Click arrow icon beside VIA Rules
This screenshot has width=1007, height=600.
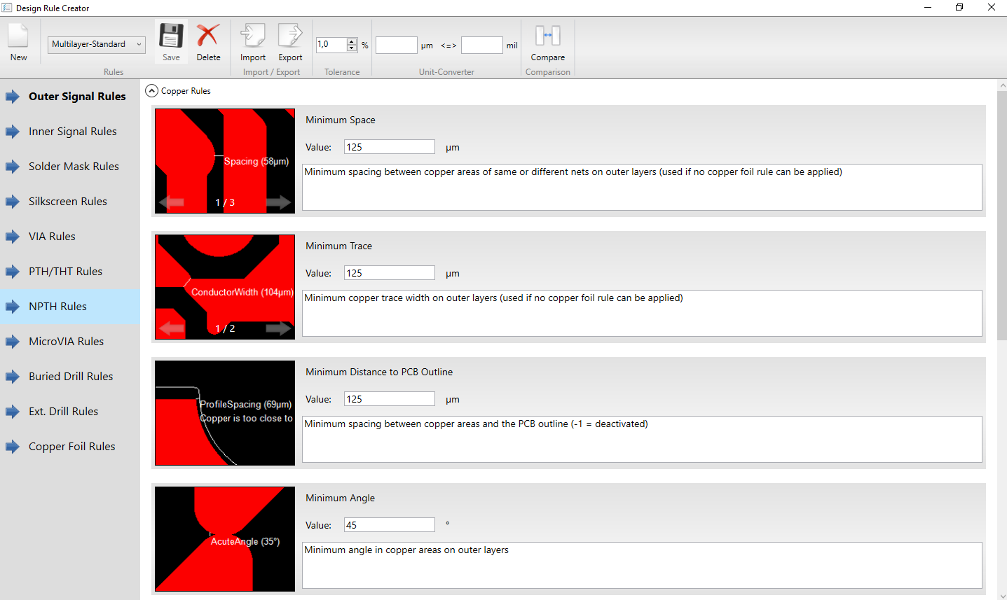(13, 237)
